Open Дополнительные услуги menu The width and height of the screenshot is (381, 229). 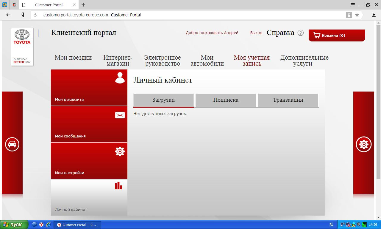pyautogui.click(x=305, y=61)
